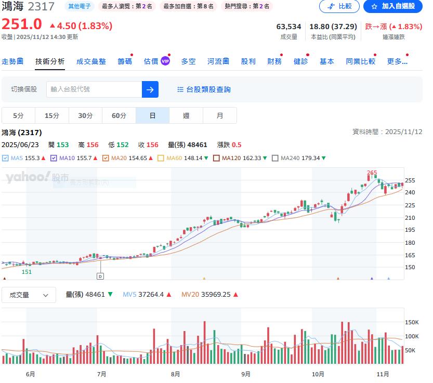
Task: Click the 輸入台股代號 input field
Action: (94, 89)
